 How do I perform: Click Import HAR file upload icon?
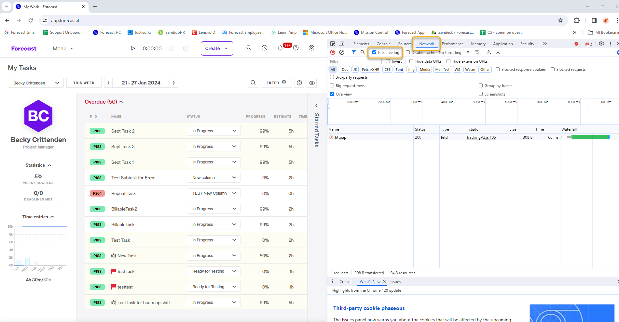489,52
